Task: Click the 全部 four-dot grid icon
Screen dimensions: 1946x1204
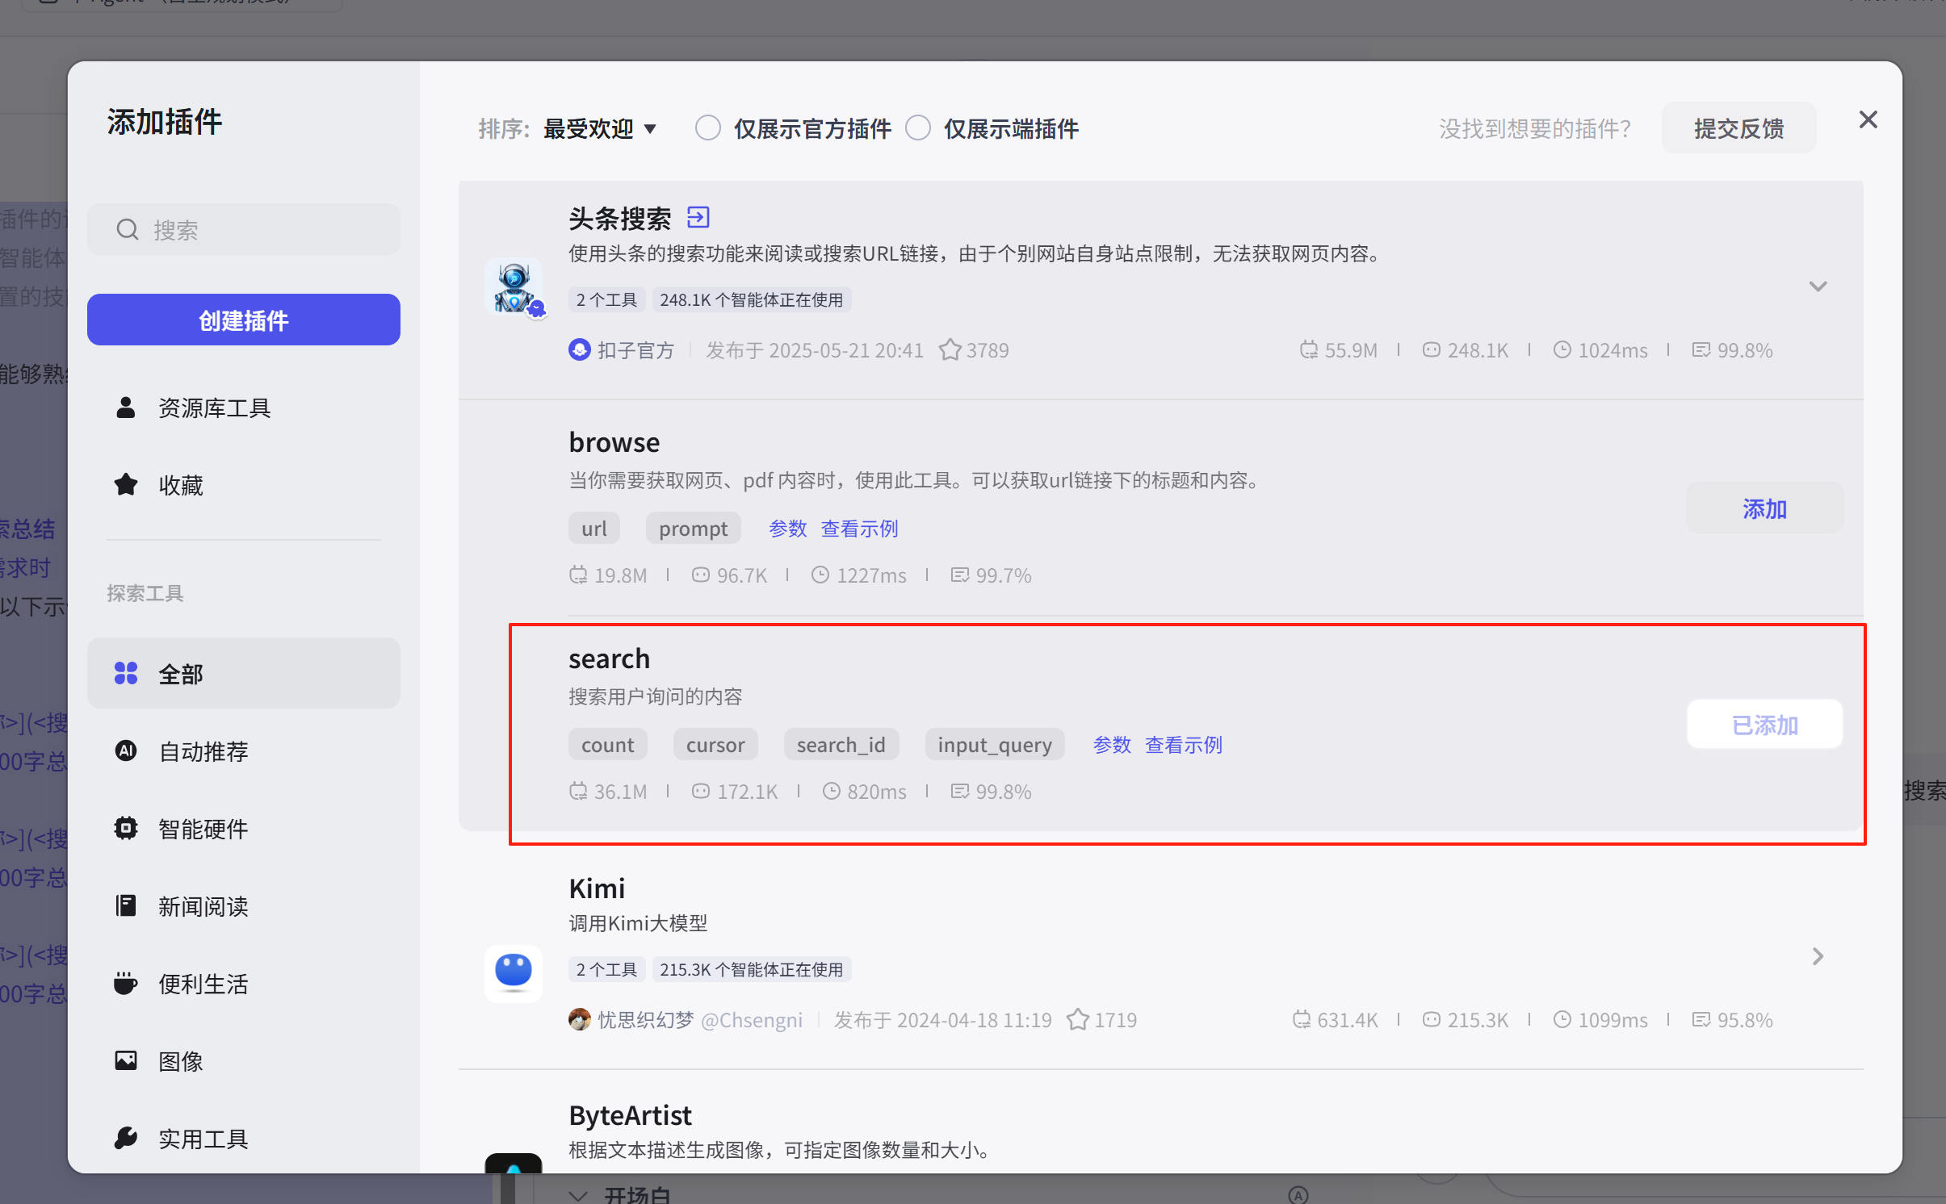Action: pyautogui.click(x=126, y=673)
